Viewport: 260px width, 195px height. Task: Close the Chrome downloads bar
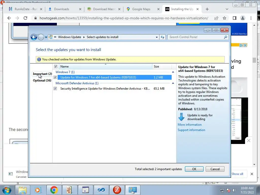(x=252, y=174)
